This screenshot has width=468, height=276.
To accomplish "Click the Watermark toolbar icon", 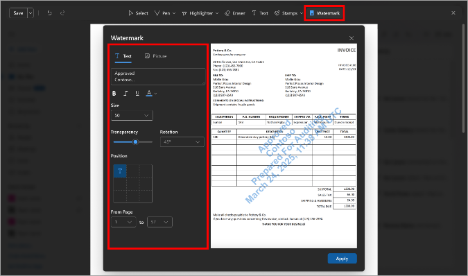I will point(312,13).
